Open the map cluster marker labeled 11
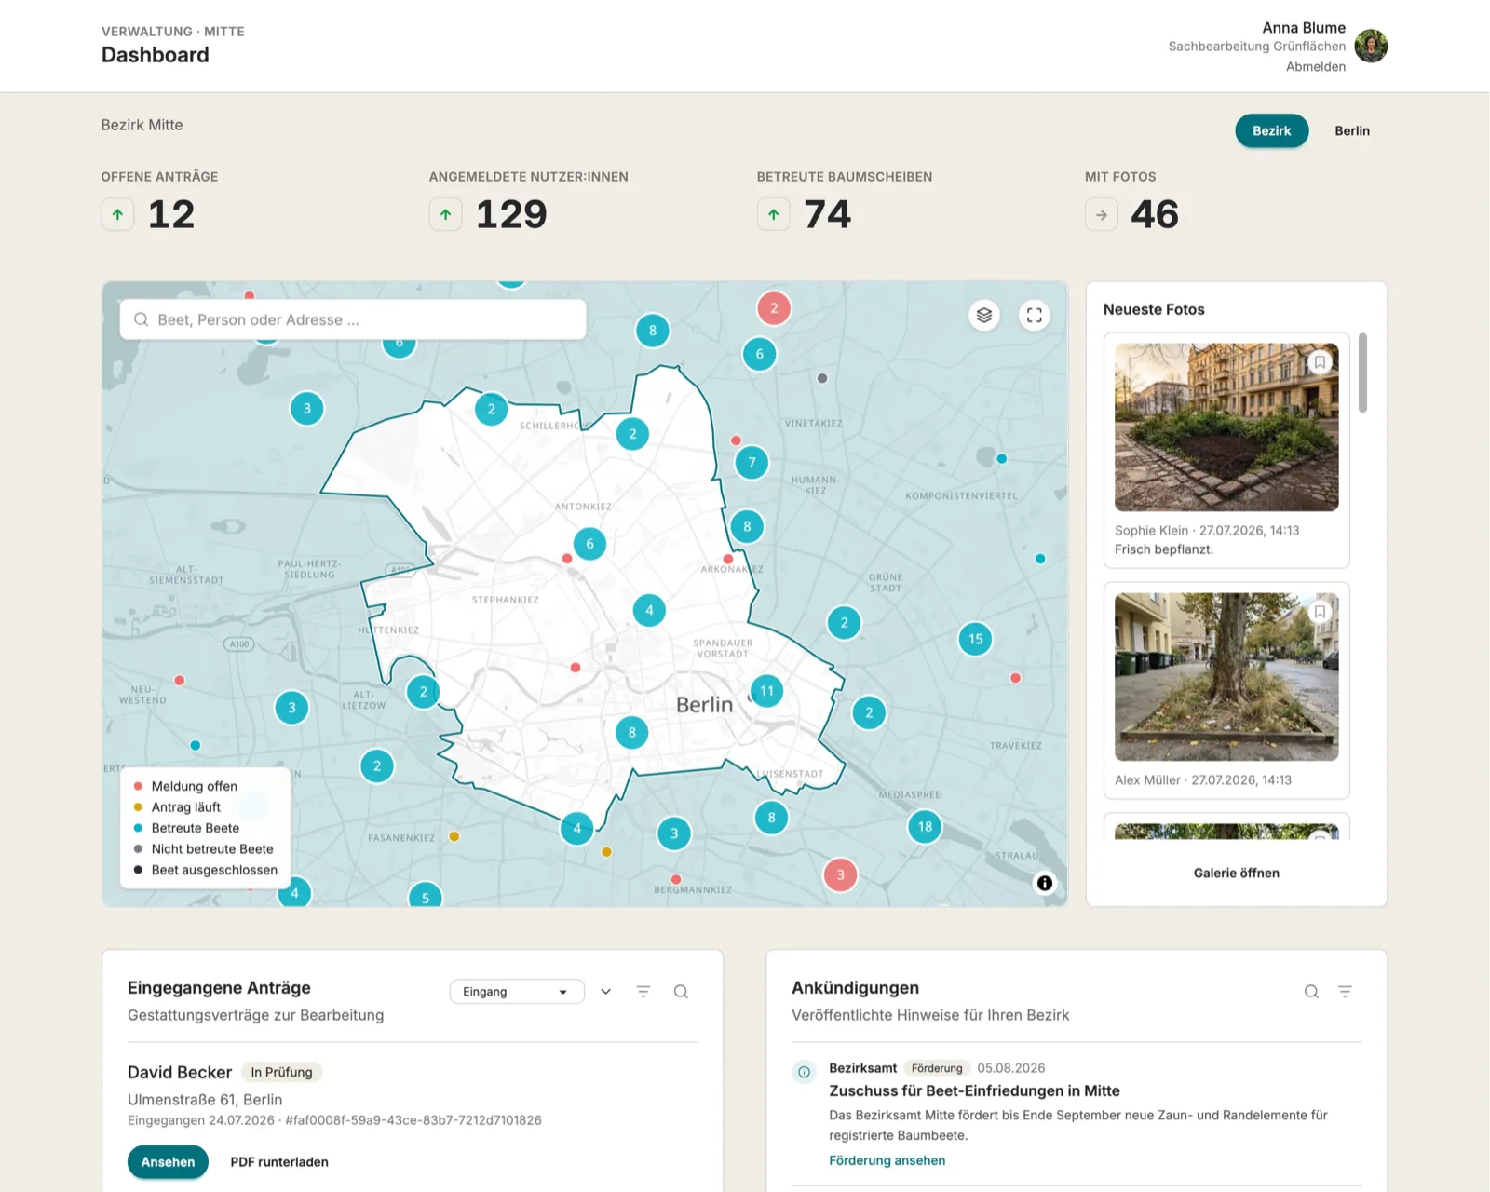The width and height of the screenshot is (1490, 1192). [x=766, y=691]
